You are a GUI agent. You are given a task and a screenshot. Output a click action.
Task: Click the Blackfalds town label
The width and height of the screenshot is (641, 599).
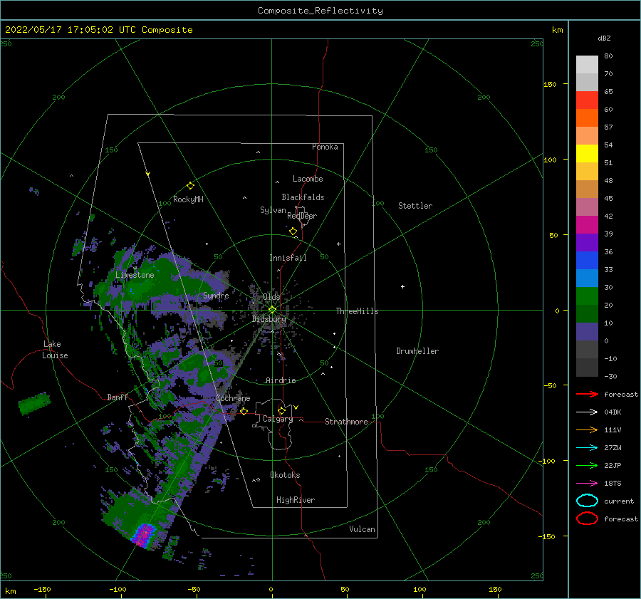303,197
